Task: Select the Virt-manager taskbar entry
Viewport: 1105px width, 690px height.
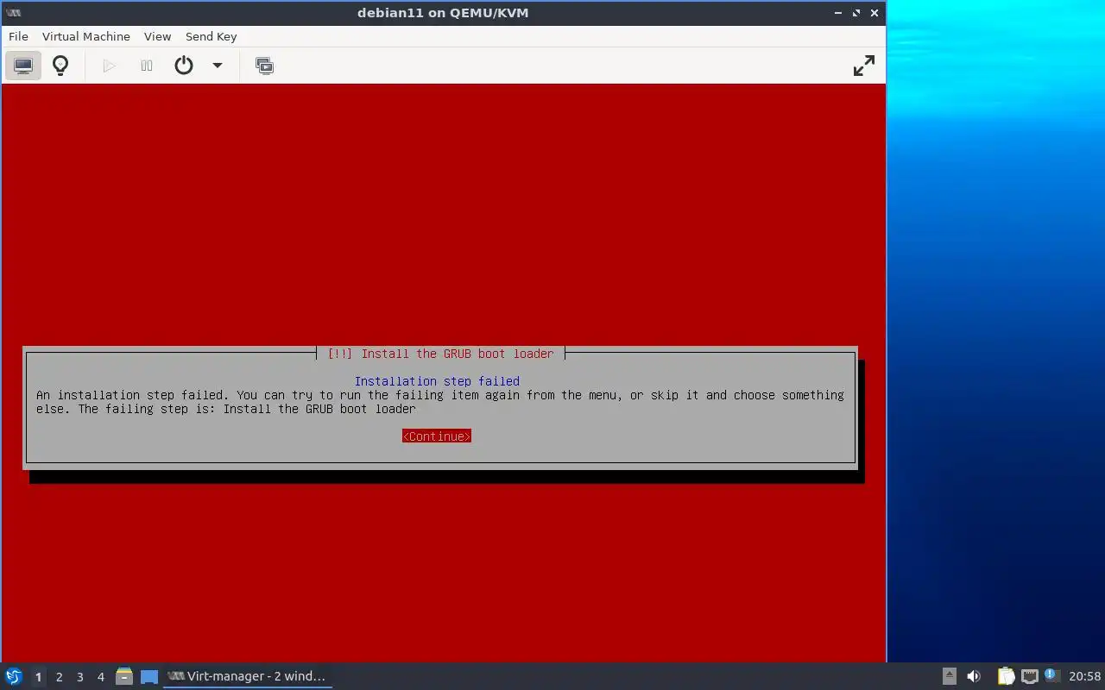Action: (x=248, y=676)
